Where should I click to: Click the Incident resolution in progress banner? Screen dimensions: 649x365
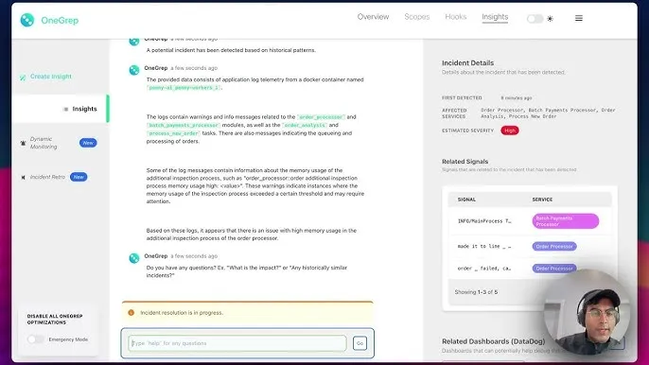248,312
